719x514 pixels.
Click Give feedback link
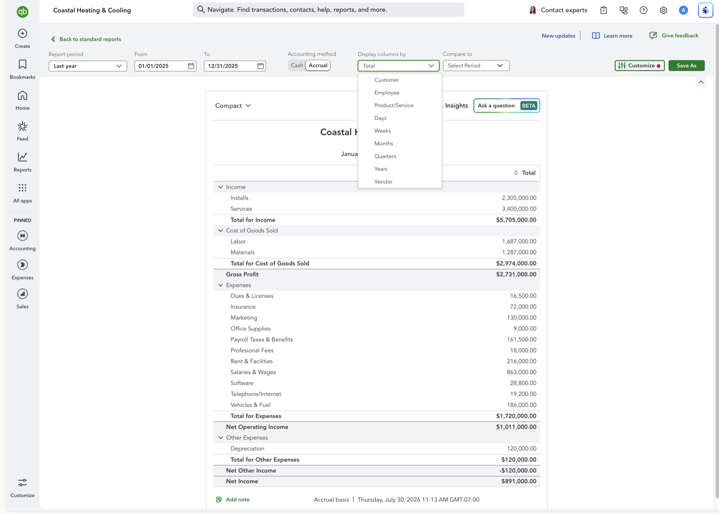pyautogui.click(x=674, y=36)
